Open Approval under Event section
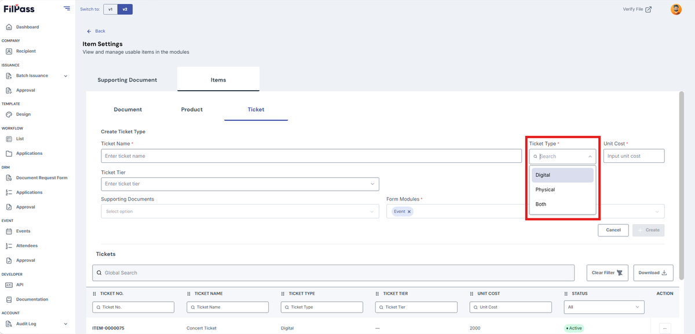This screenshot has height=334, width=695. pos(25,261)
